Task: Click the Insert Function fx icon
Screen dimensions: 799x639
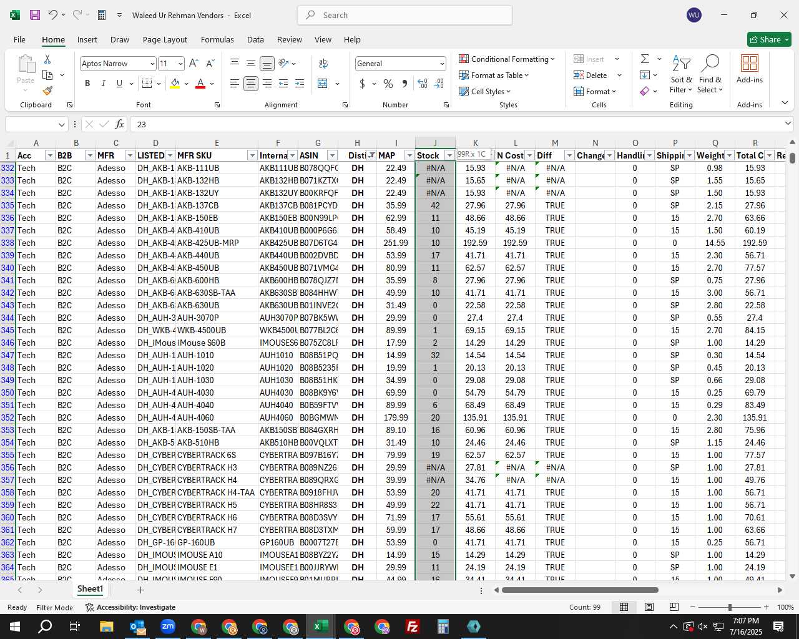Action: click(x=119, y=124)
